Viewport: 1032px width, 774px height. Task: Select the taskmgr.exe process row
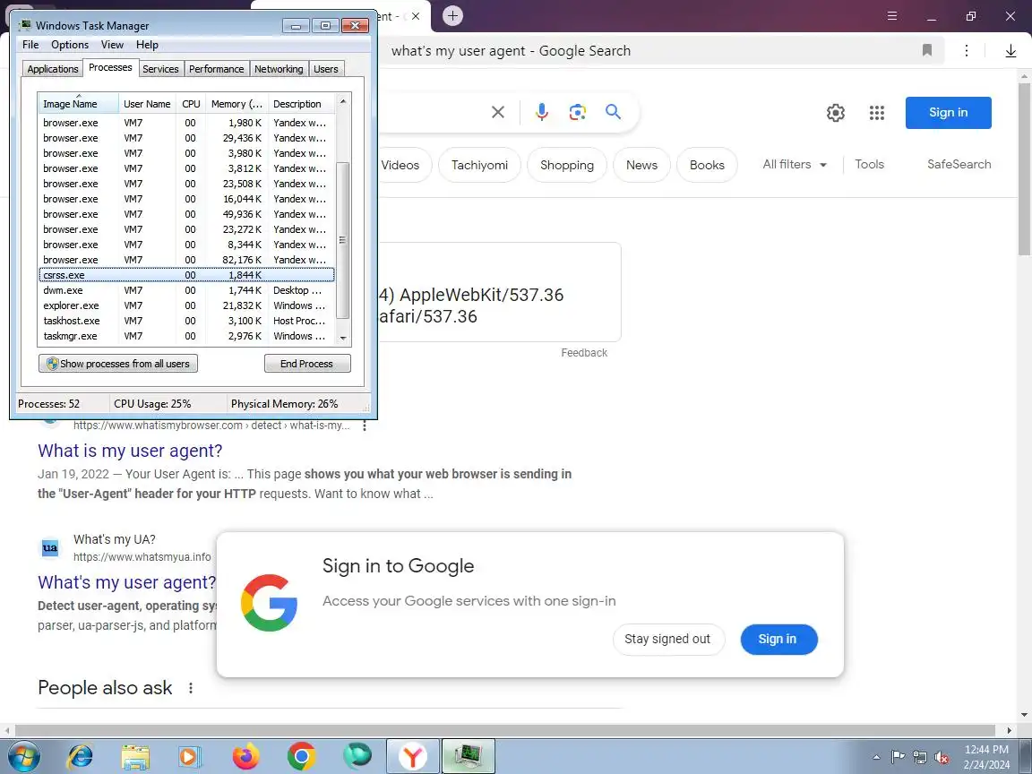(x=187, y=336)
